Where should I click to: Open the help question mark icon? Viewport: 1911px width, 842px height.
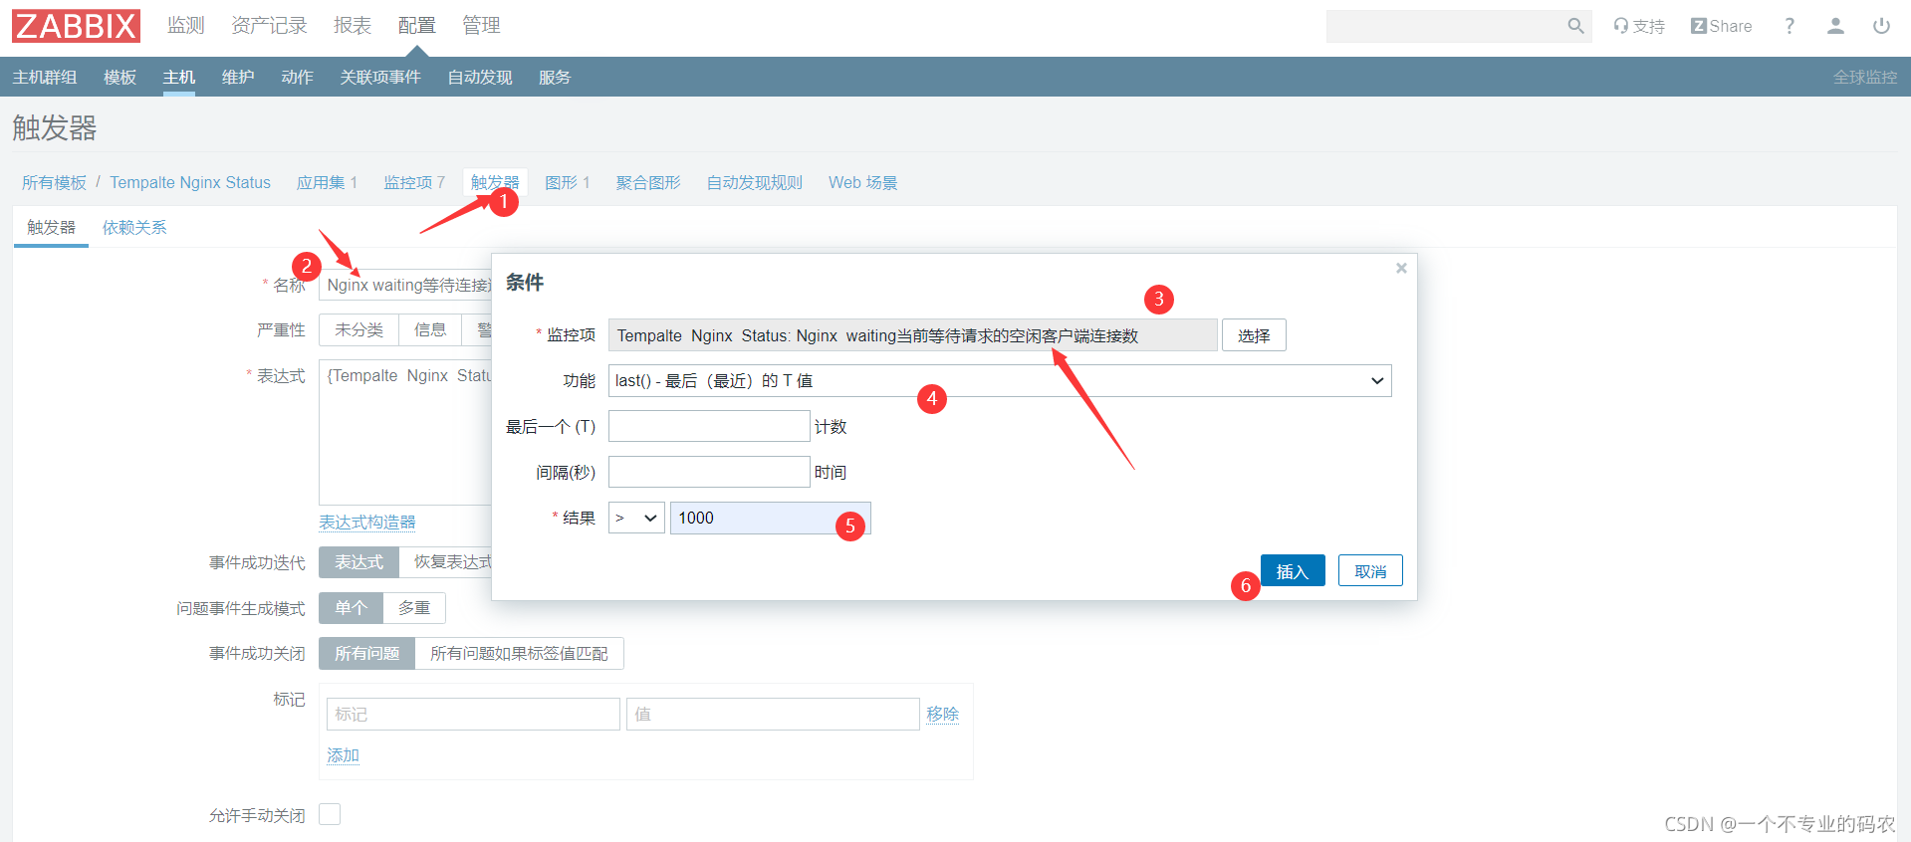tap(1790, 26)
